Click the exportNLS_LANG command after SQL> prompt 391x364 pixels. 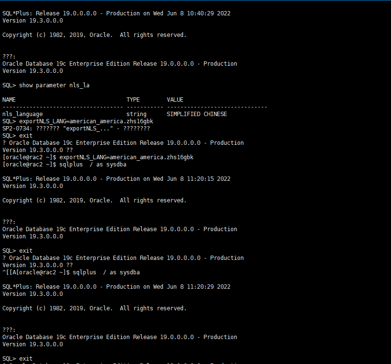click(86, 121)
